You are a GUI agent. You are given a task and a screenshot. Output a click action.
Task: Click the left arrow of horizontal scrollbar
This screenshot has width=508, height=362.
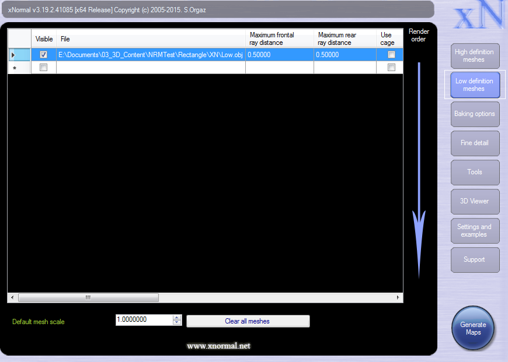click(12, 297)
